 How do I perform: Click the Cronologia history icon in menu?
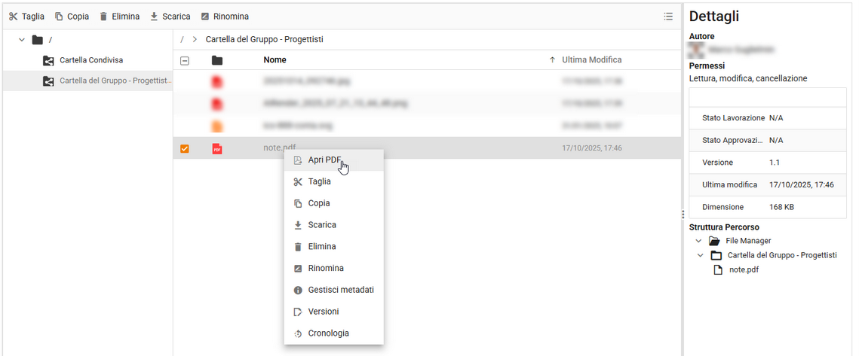[298, 333]
